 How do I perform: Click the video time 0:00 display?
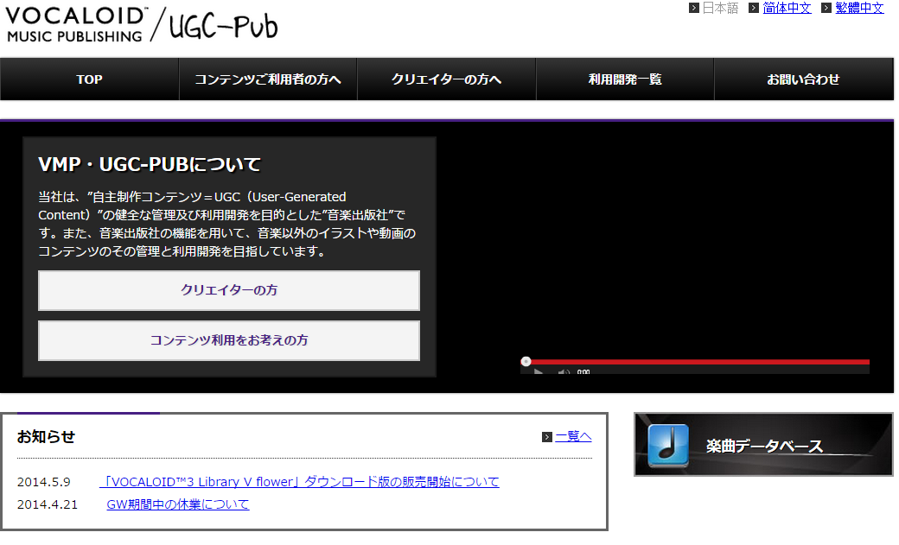point(583,372)
